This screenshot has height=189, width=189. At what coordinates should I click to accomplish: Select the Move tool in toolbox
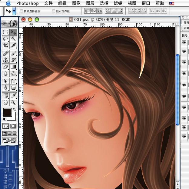click(13, 32)
